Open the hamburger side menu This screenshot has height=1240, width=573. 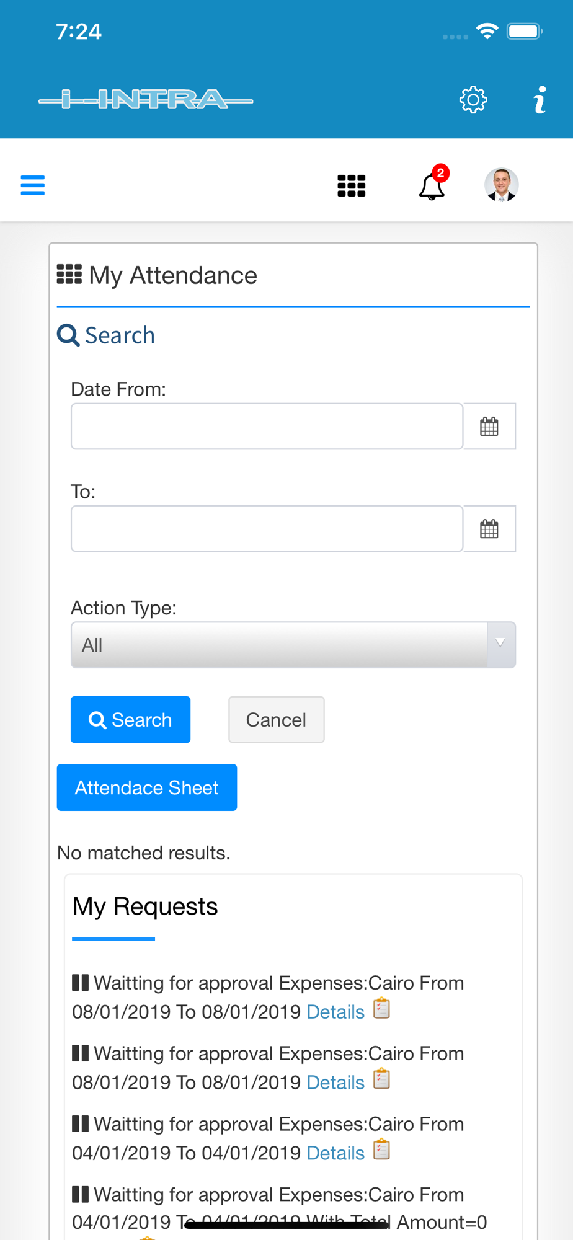pos(33,185)
